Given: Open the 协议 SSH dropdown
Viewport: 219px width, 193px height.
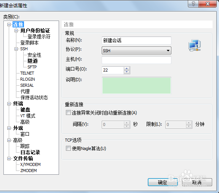Looking at the screenshot, I should [136, 51].
